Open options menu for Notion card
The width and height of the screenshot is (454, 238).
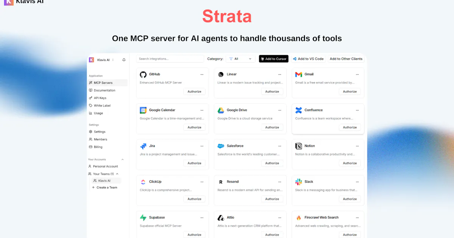tap(358, 146)
